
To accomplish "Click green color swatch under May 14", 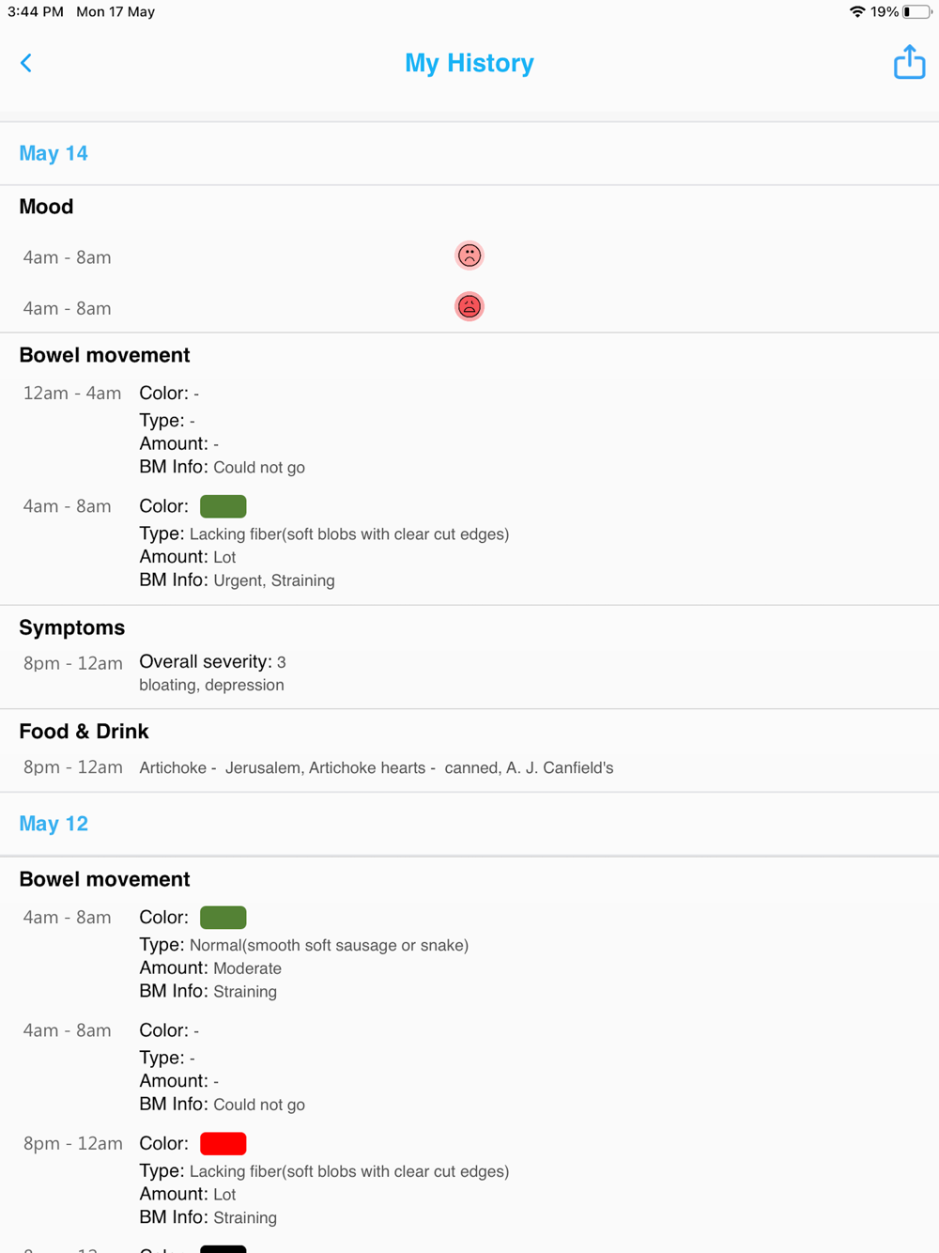I will pyautogui.click(x=223, y=506).
